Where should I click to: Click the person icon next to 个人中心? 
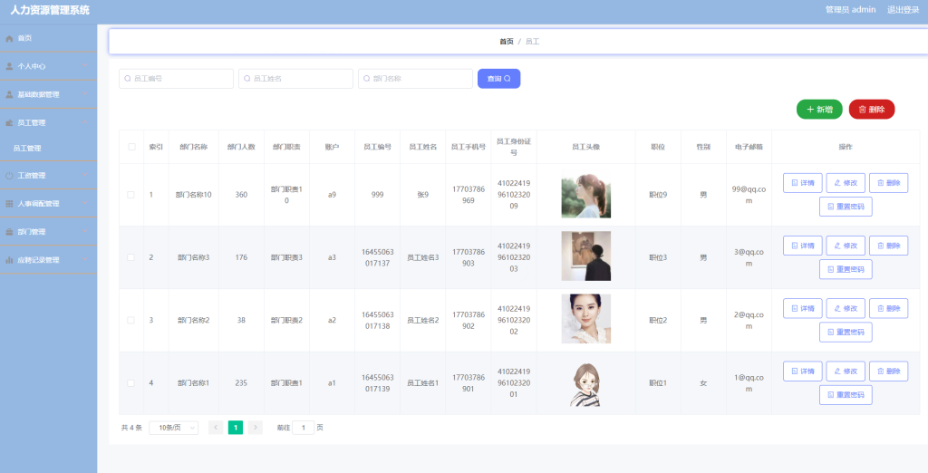[x=9, y=66]
